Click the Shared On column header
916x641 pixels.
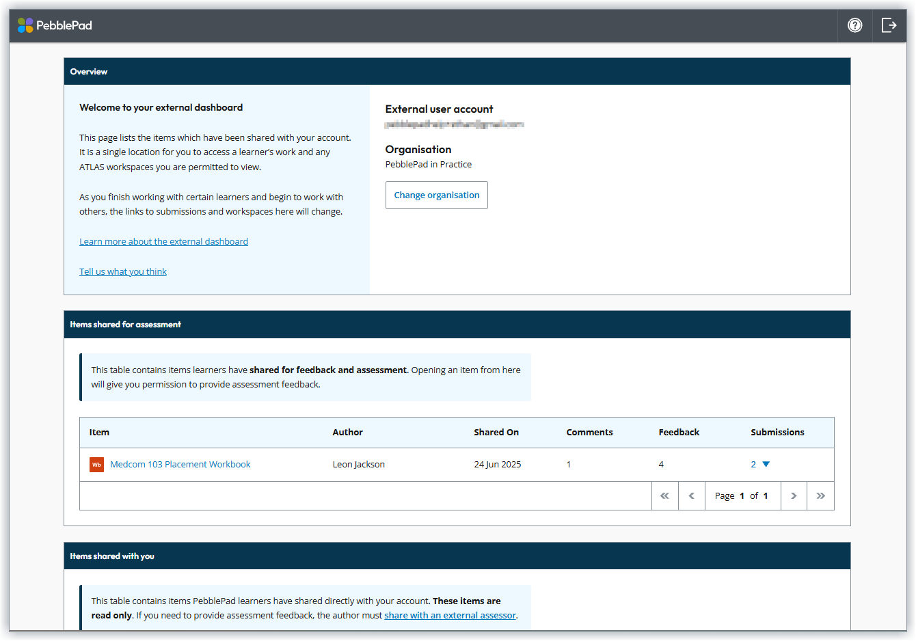click(496, 433)
